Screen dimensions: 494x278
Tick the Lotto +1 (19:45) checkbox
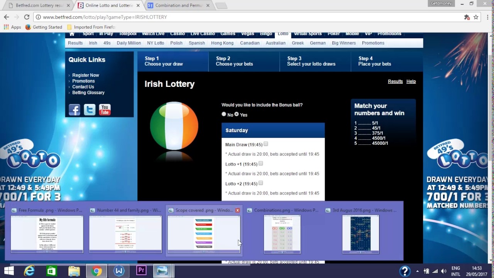(x=261, y=163)
